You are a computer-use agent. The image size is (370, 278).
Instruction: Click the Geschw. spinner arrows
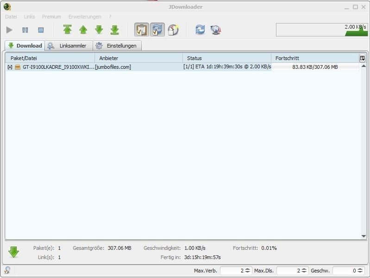(x=360, y=271)
